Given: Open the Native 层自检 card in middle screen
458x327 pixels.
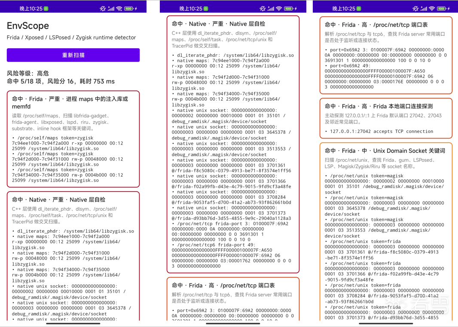Looking at the screenshot, I should pos(233,144).
